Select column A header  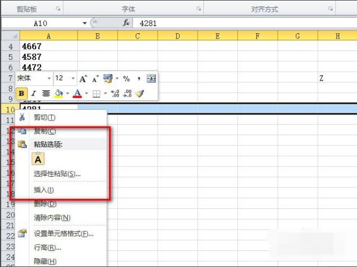coord(49,36)
